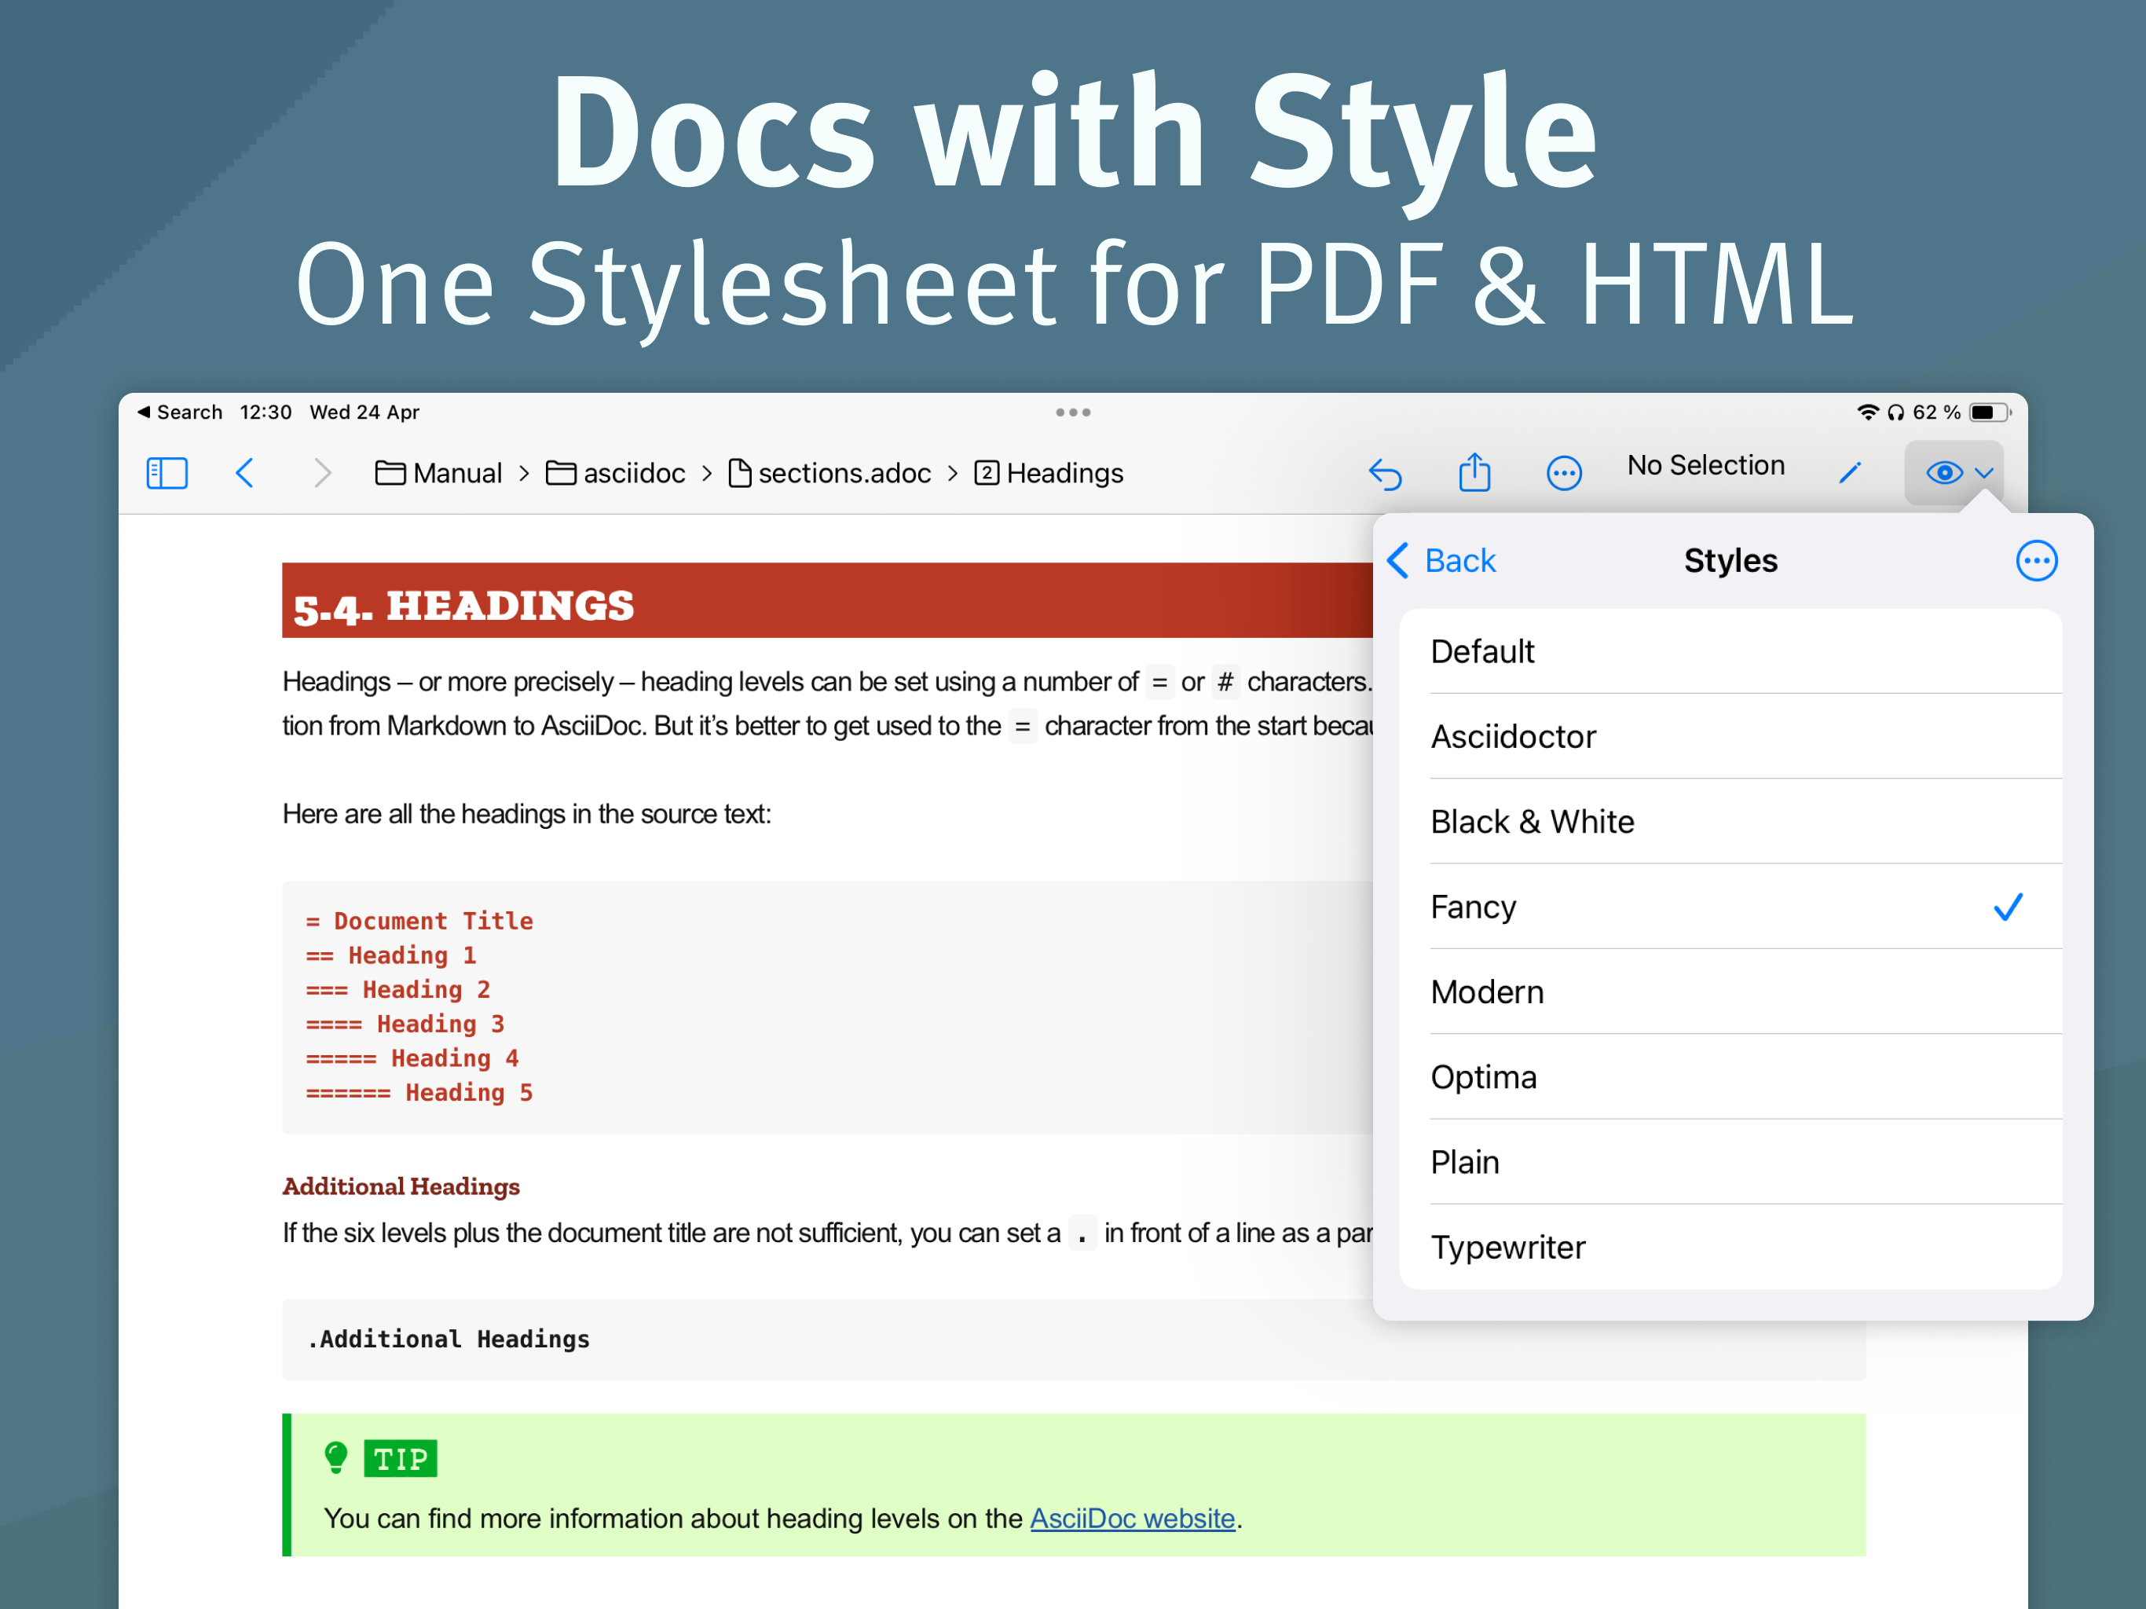Screen dimensions: 2146x1609
Task: Open the share sheet icon
Action: [x=1474, y=473]
